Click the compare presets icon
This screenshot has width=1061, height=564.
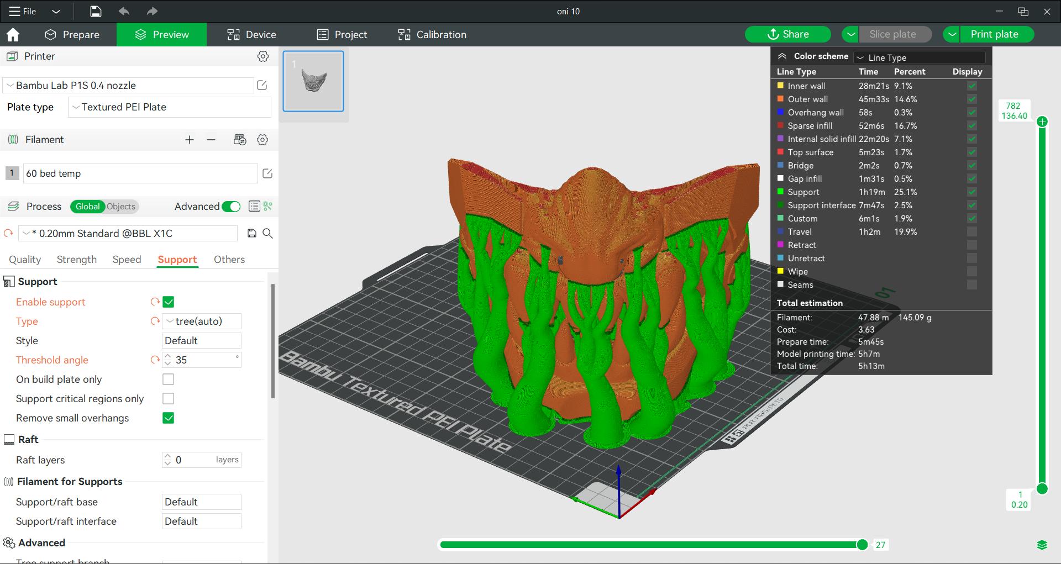[268, 206]
